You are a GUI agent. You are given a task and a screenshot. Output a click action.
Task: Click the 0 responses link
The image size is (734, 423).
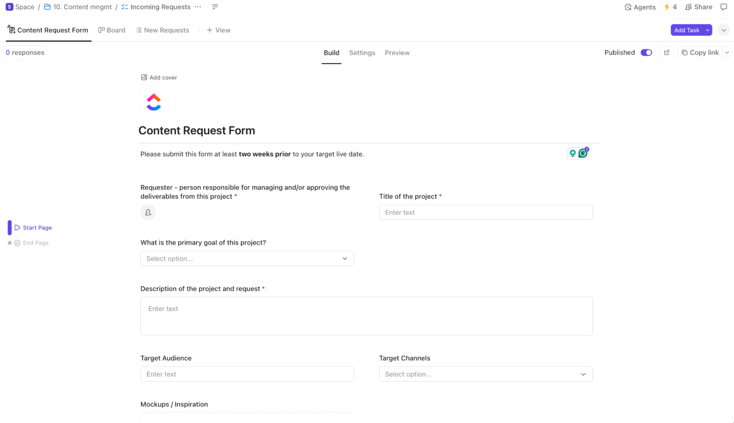click(x=25, y=52)
